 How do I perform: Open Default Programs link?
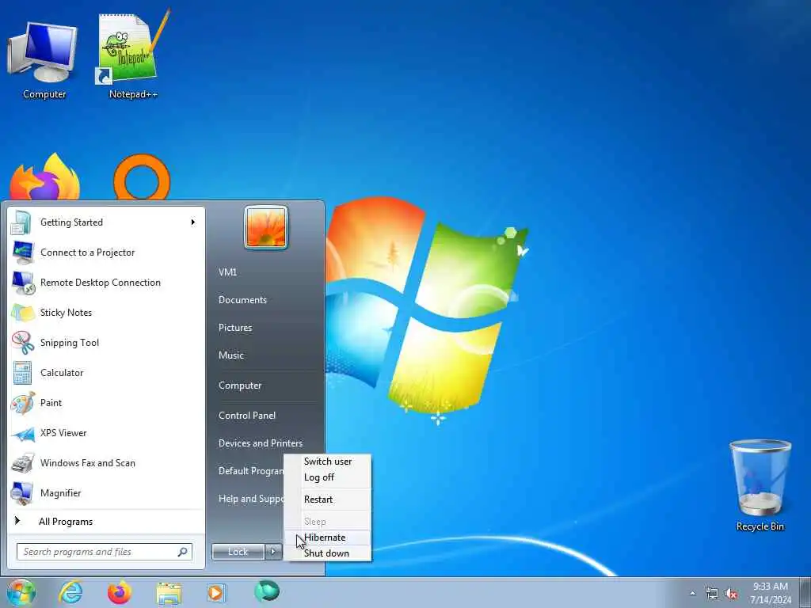(251, 471)
